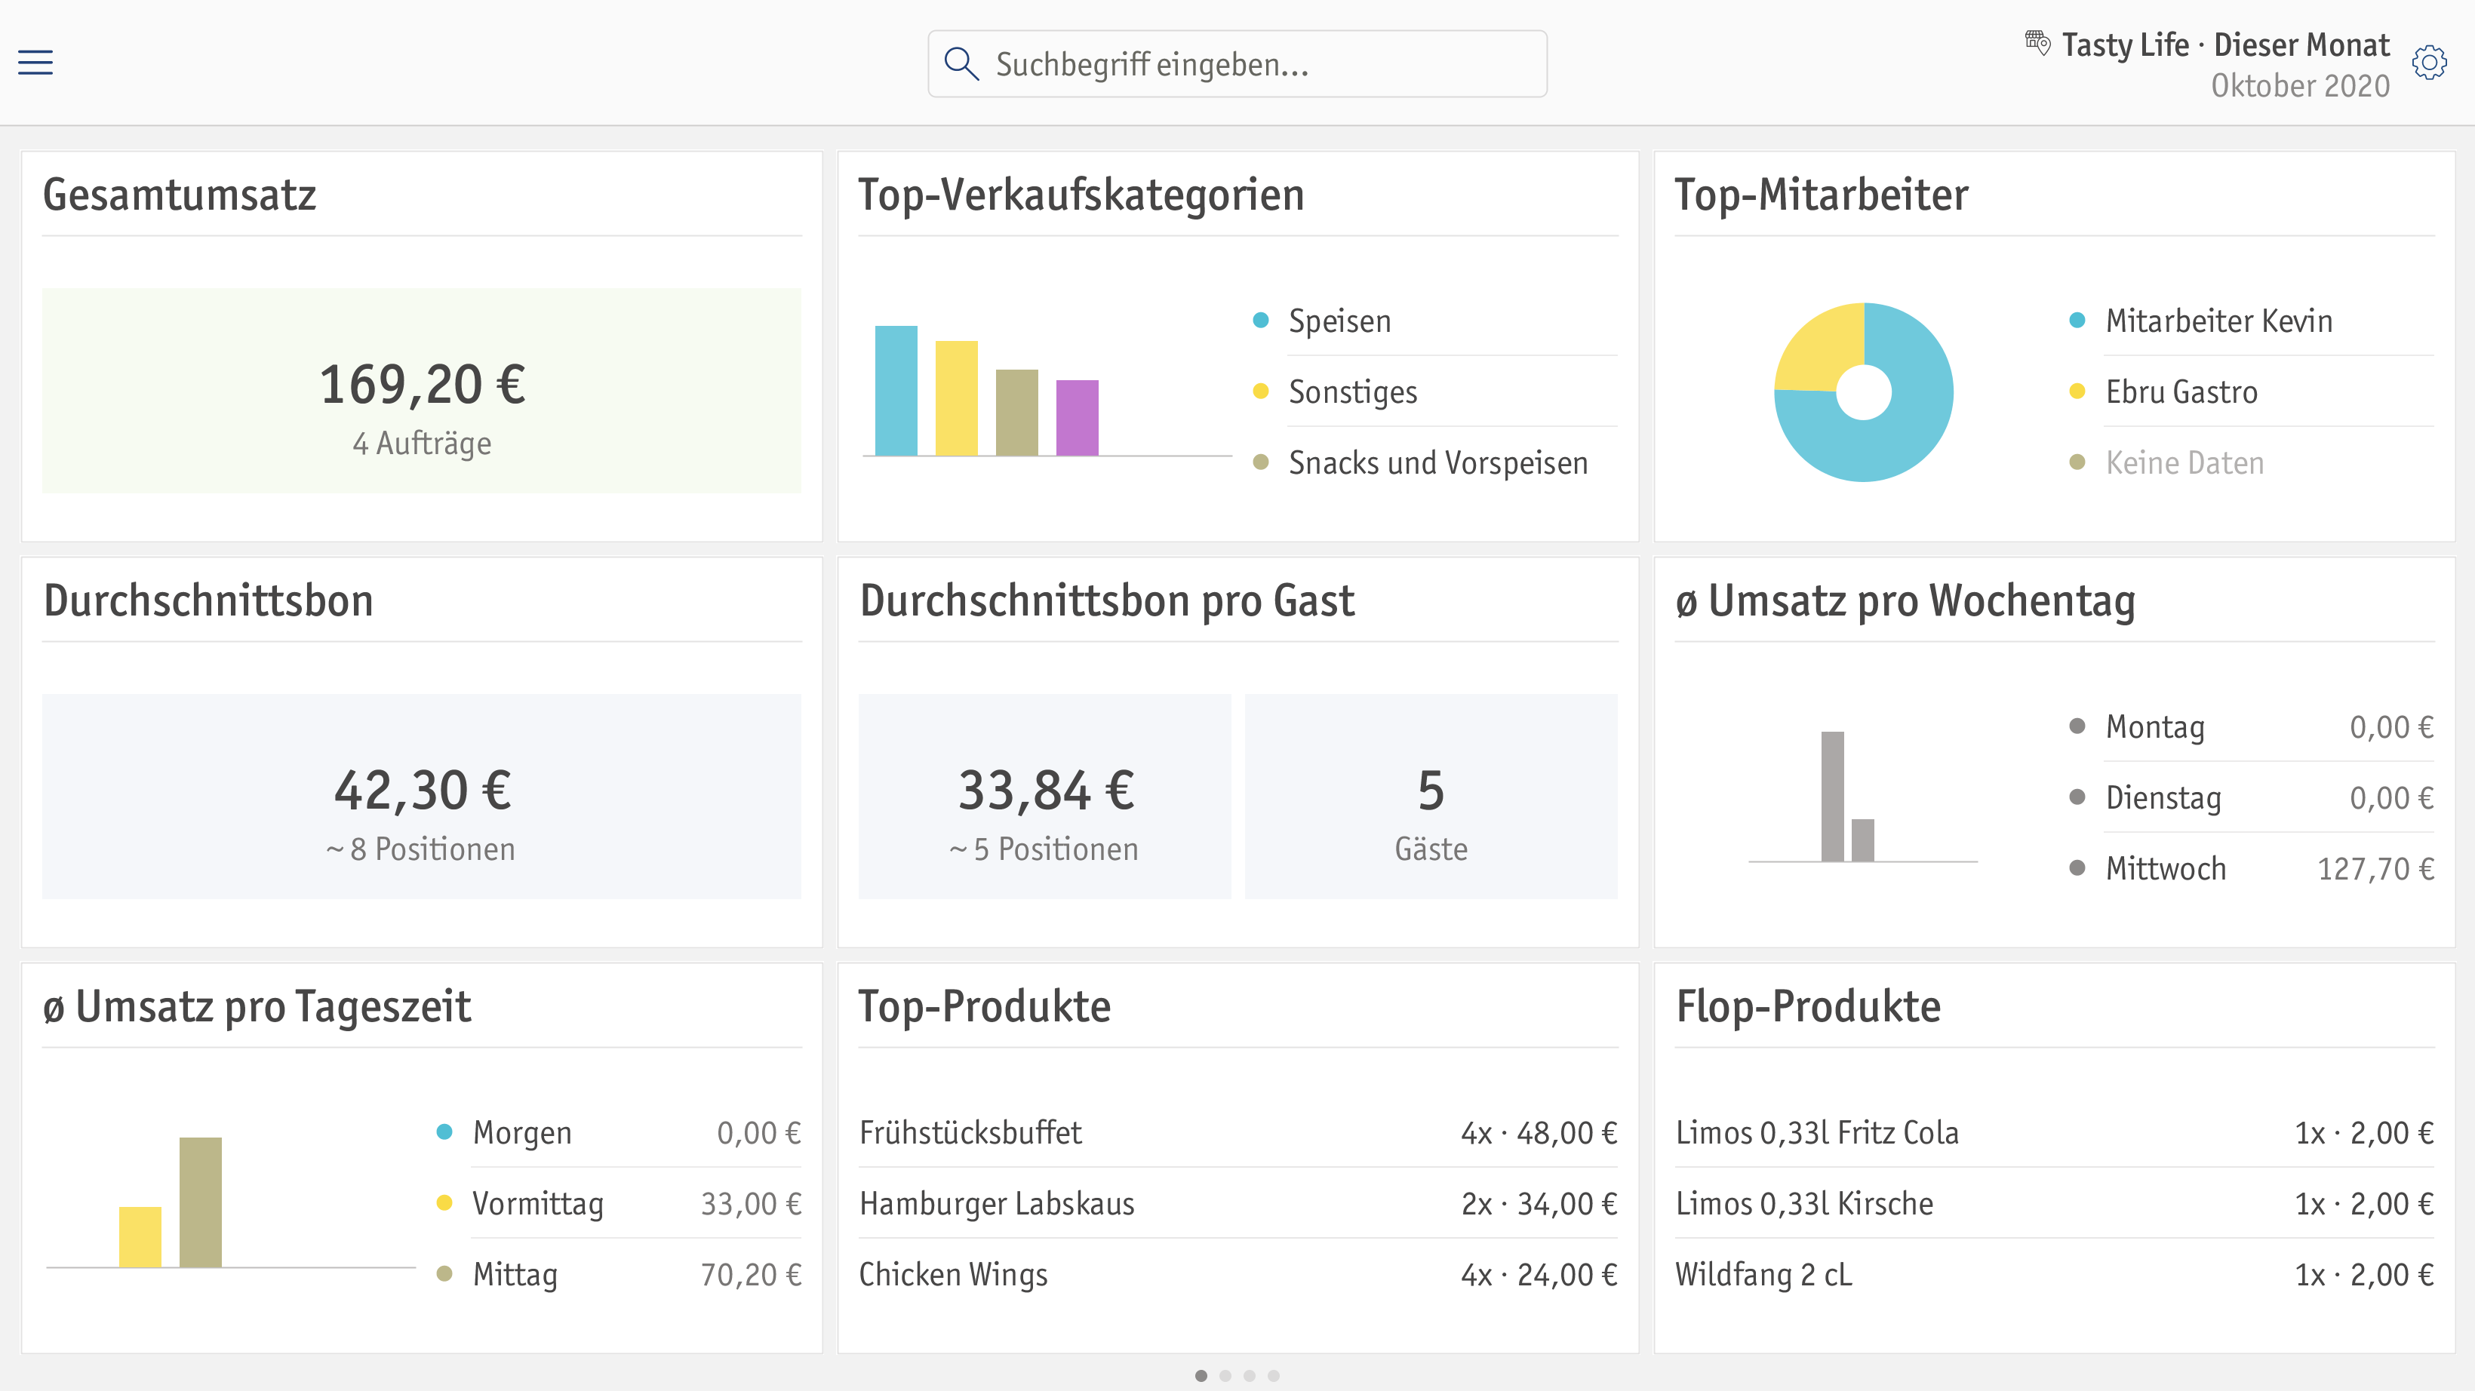This screenshot has height=1391, width=2475.
Task: Open the Durchschnittsbon card title
Action: (208, 601)
